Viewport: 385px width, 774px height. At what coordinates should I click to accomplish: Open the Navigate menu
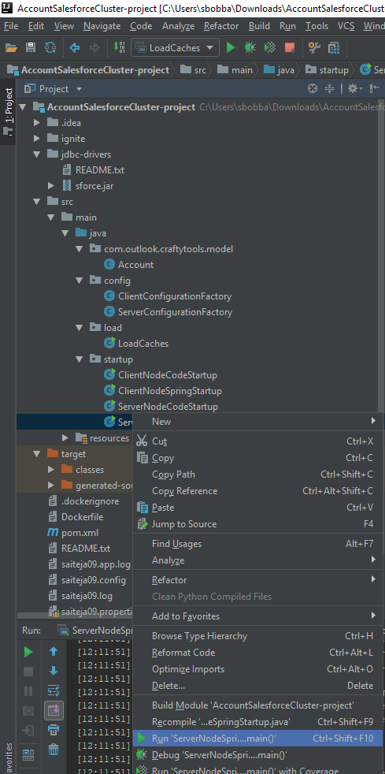click(x=102, y=26)
